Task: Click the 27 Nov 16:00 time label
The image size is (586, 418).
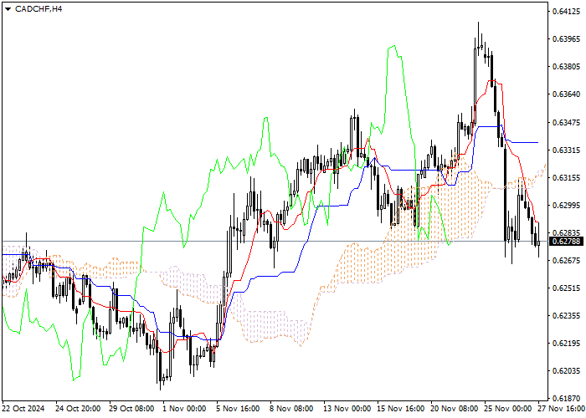Action: tap(562, 409)
